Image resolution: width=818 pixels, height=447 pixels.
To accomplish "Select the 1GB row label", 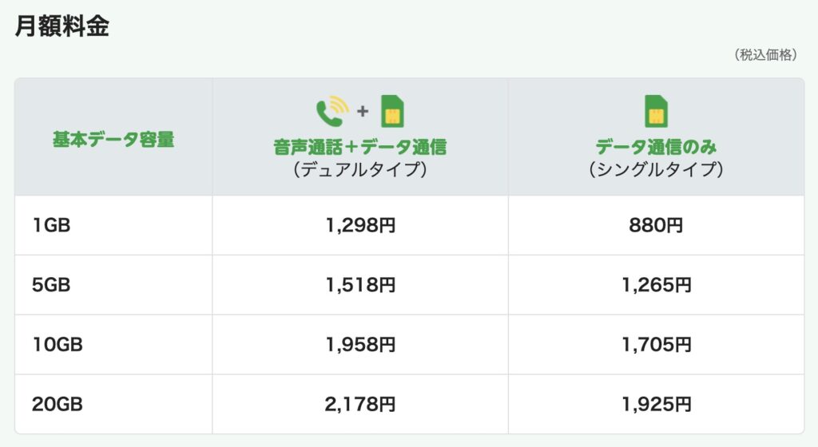I will pos(51,226).
